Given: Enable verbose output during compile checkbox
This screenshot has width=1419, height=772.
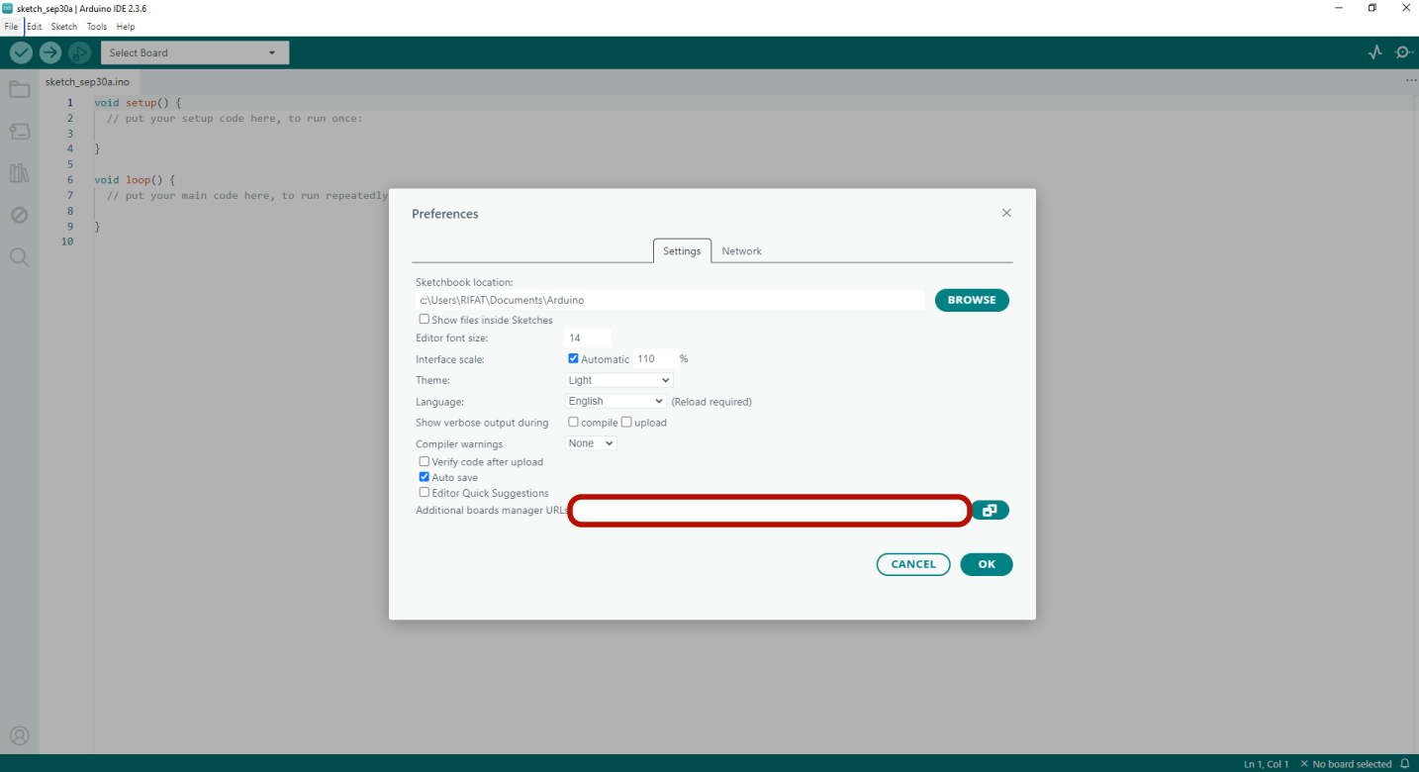Looking at the screenshot, I should click(573, 423).
